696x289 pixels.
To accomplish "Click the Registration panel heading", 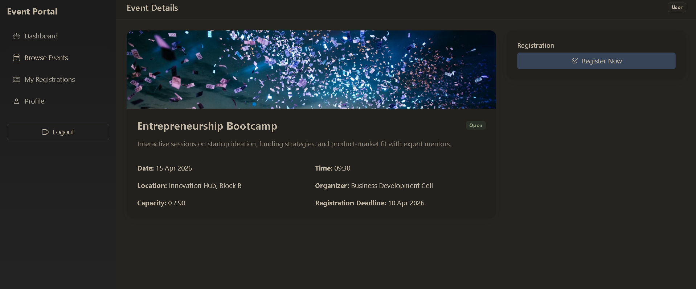I will point(536,46).
